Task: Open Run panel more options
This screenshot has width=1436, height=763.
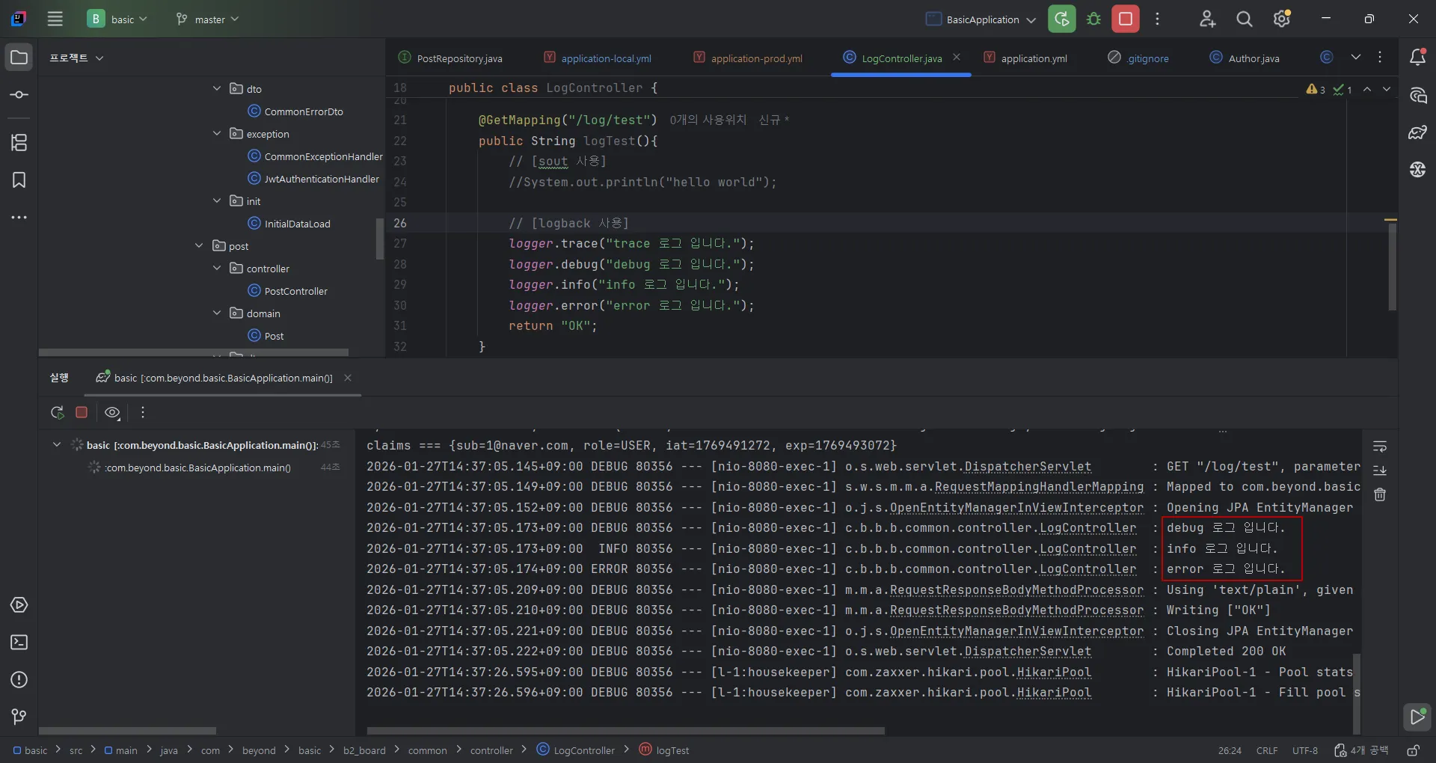Action: pos(143,412)
